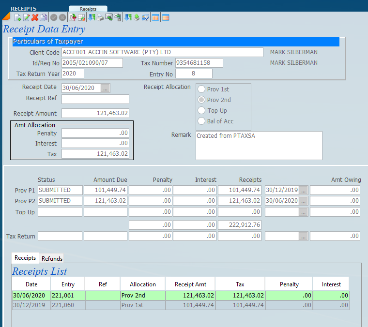Image resolution: width=368 pixels, height=327 pixels.
Task: Open date picker for Prov P1 row
Action: [303, 190]
